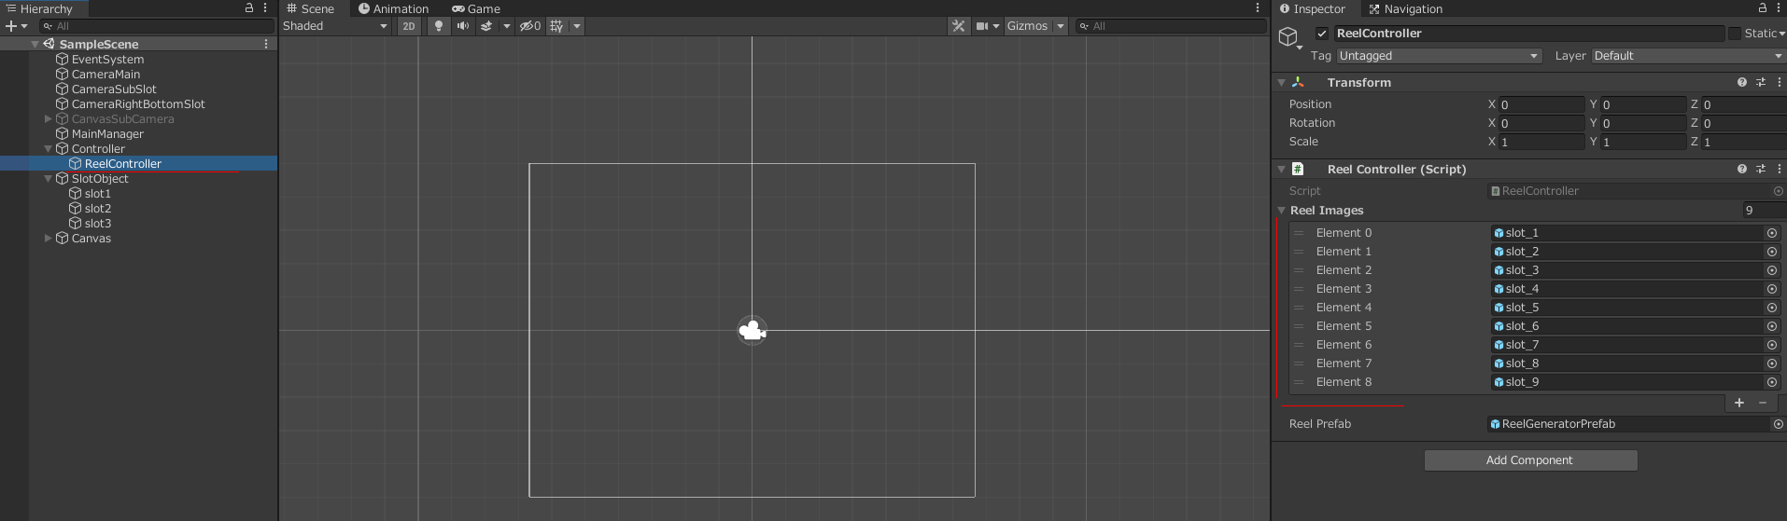Viewport: 1787px width, 521px height.
Task: Toggle scene effects (skybox/fog) icon
Action: [487, 26]
